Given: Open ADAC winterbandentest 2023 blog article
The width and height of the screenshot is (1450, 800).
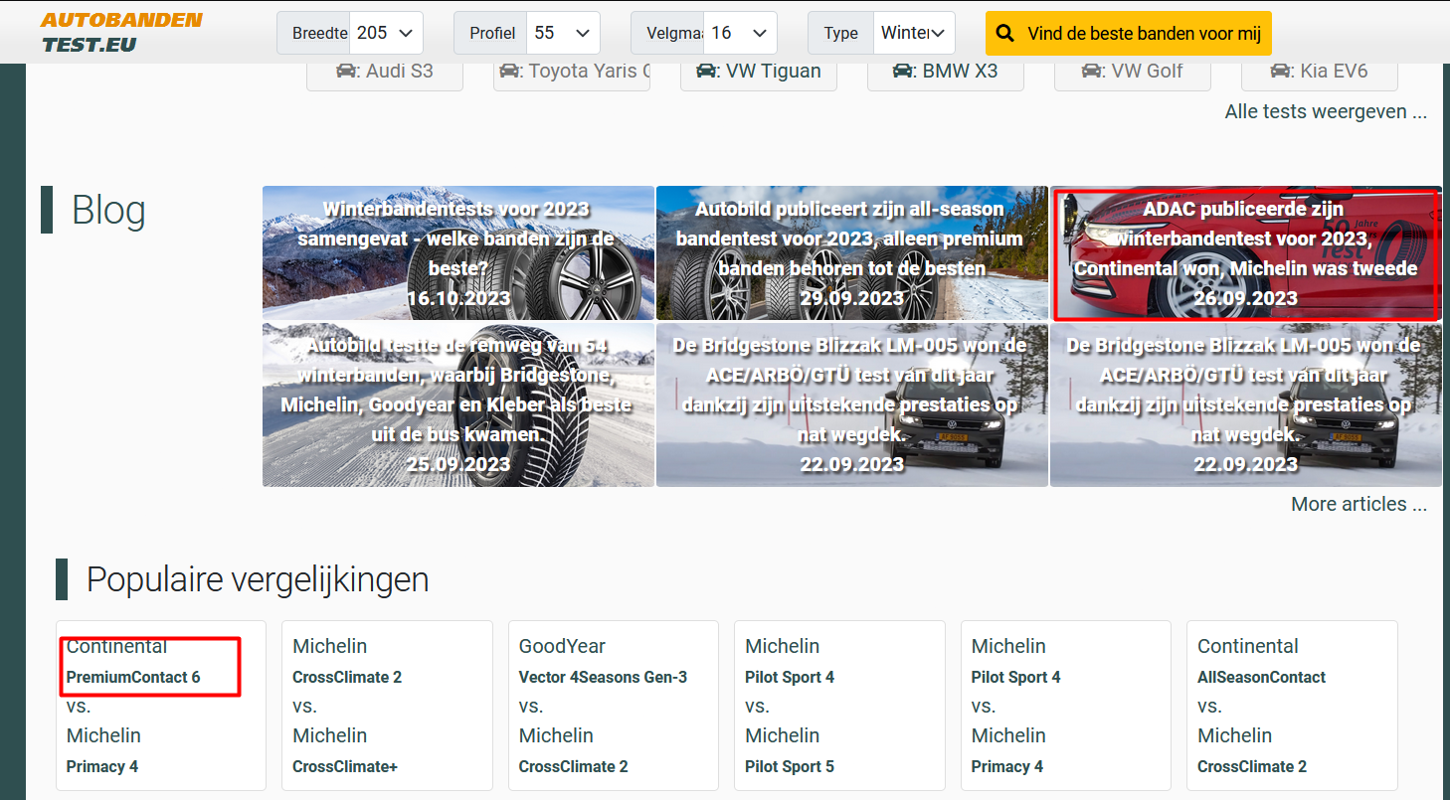Looking at the screenshot, I should click(x=1245, y=252).
